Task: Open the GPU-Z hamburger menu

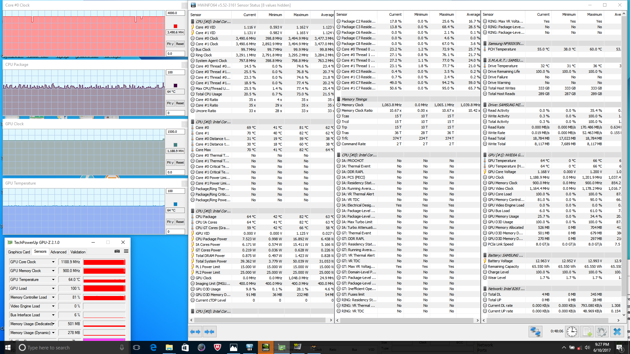Action: (x=126, y=251)
